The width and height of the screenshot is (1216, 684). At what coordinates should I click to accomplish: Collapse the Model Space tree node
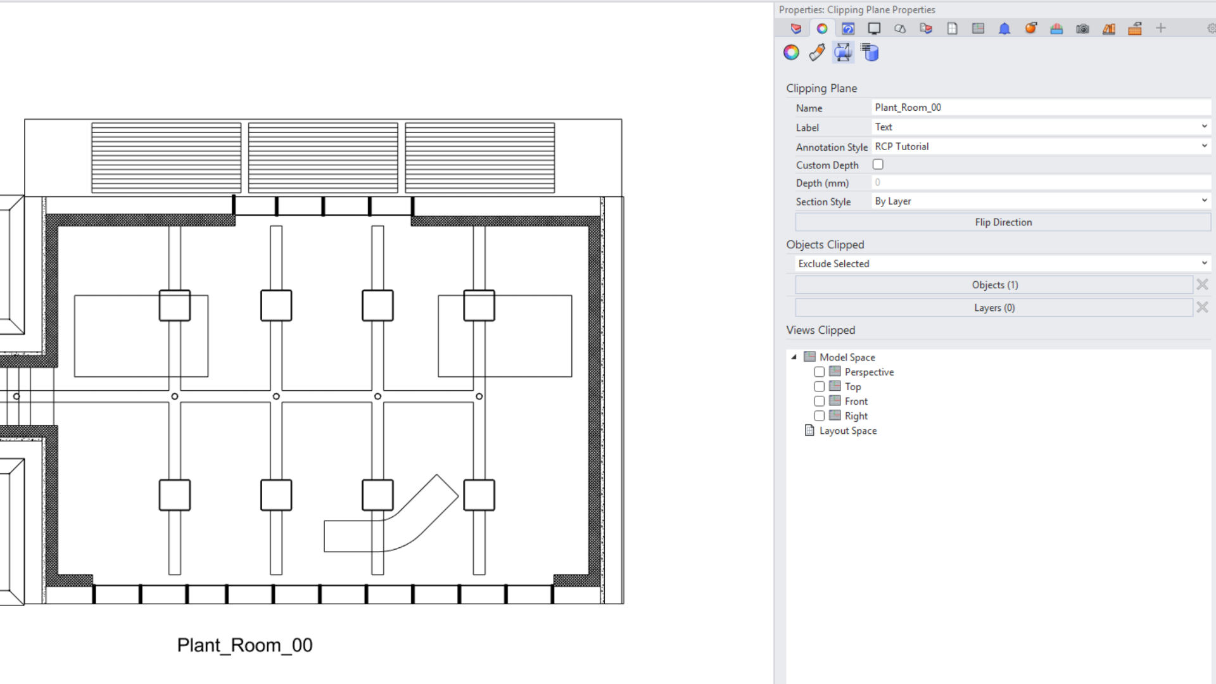[x=794, y=357]
